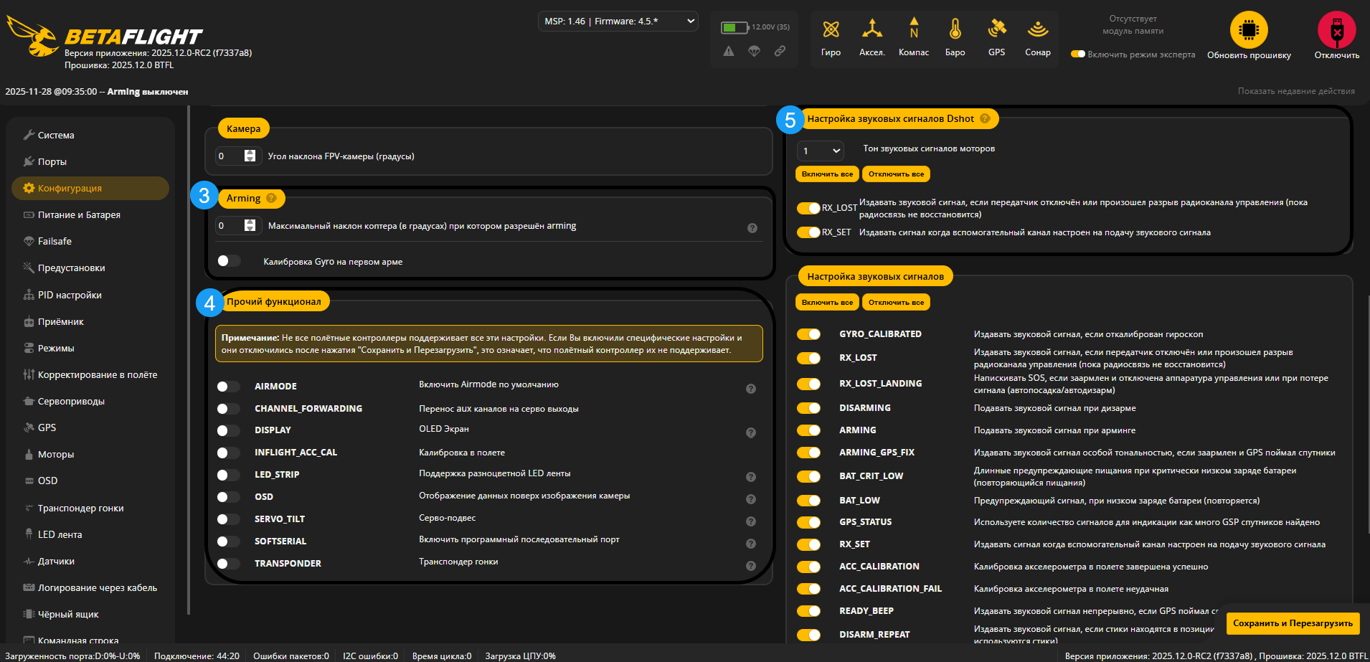1370x662 pixels.
Task: Click the Sonar sensor icon
Action: click(x=1037, y=30)
